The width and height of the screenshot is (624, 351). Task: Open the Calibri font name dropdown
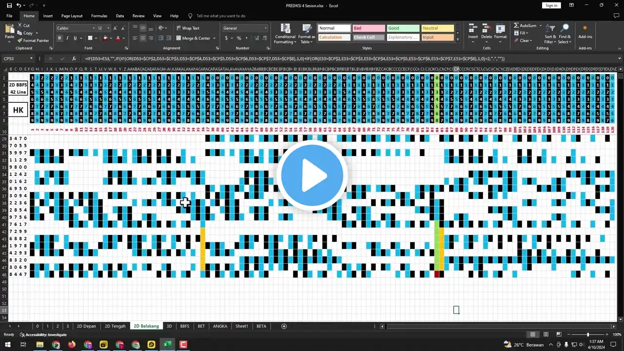(93, 28)
